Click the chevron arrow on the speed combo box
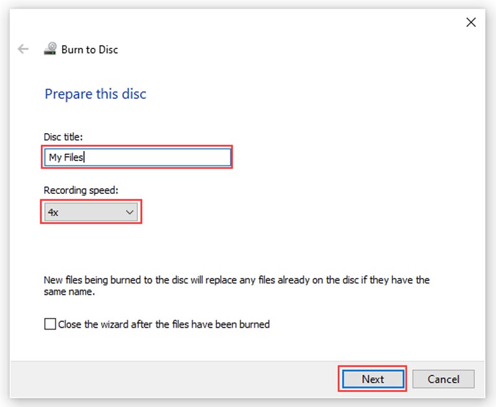The height and width of the screenshot is (407, 496). [x=130, y=212]
